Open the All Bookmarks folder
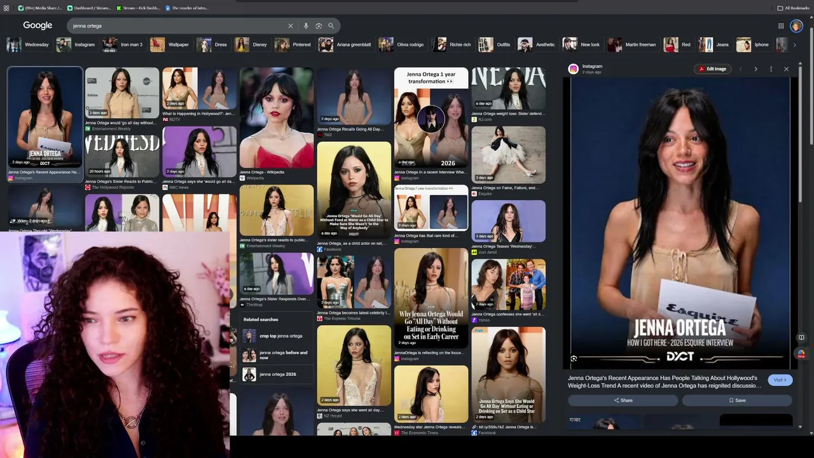Image resolution: width=814 pixels, height=458 pixels. pos(792,8)
